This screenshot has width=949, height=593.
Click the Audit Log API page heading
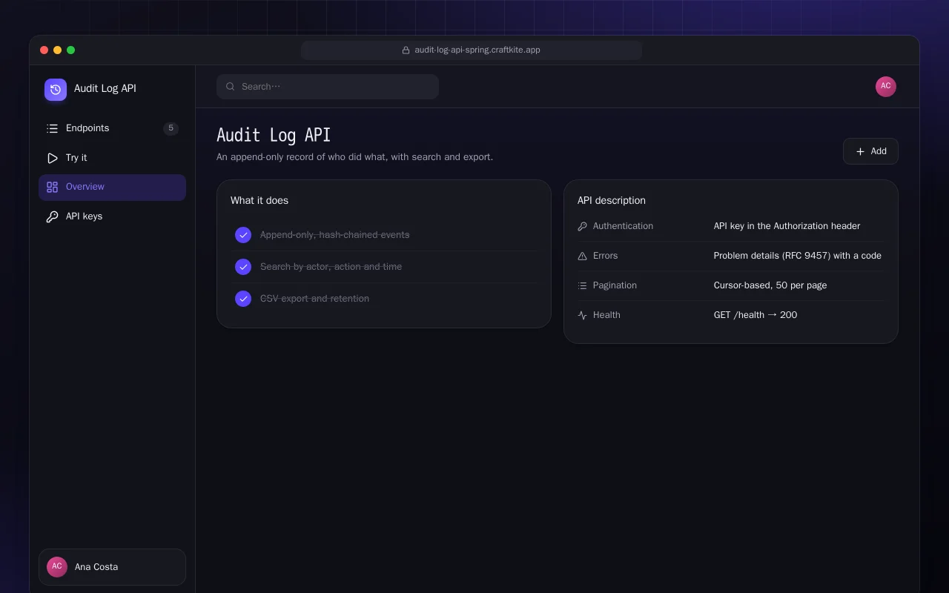(274, 135)
